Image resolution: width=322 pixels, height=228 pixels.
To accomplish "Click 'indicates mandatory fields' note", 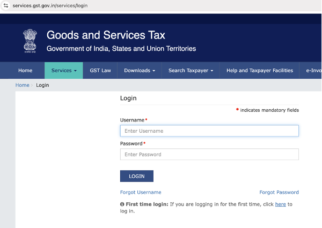I will [x=269, y=110].
